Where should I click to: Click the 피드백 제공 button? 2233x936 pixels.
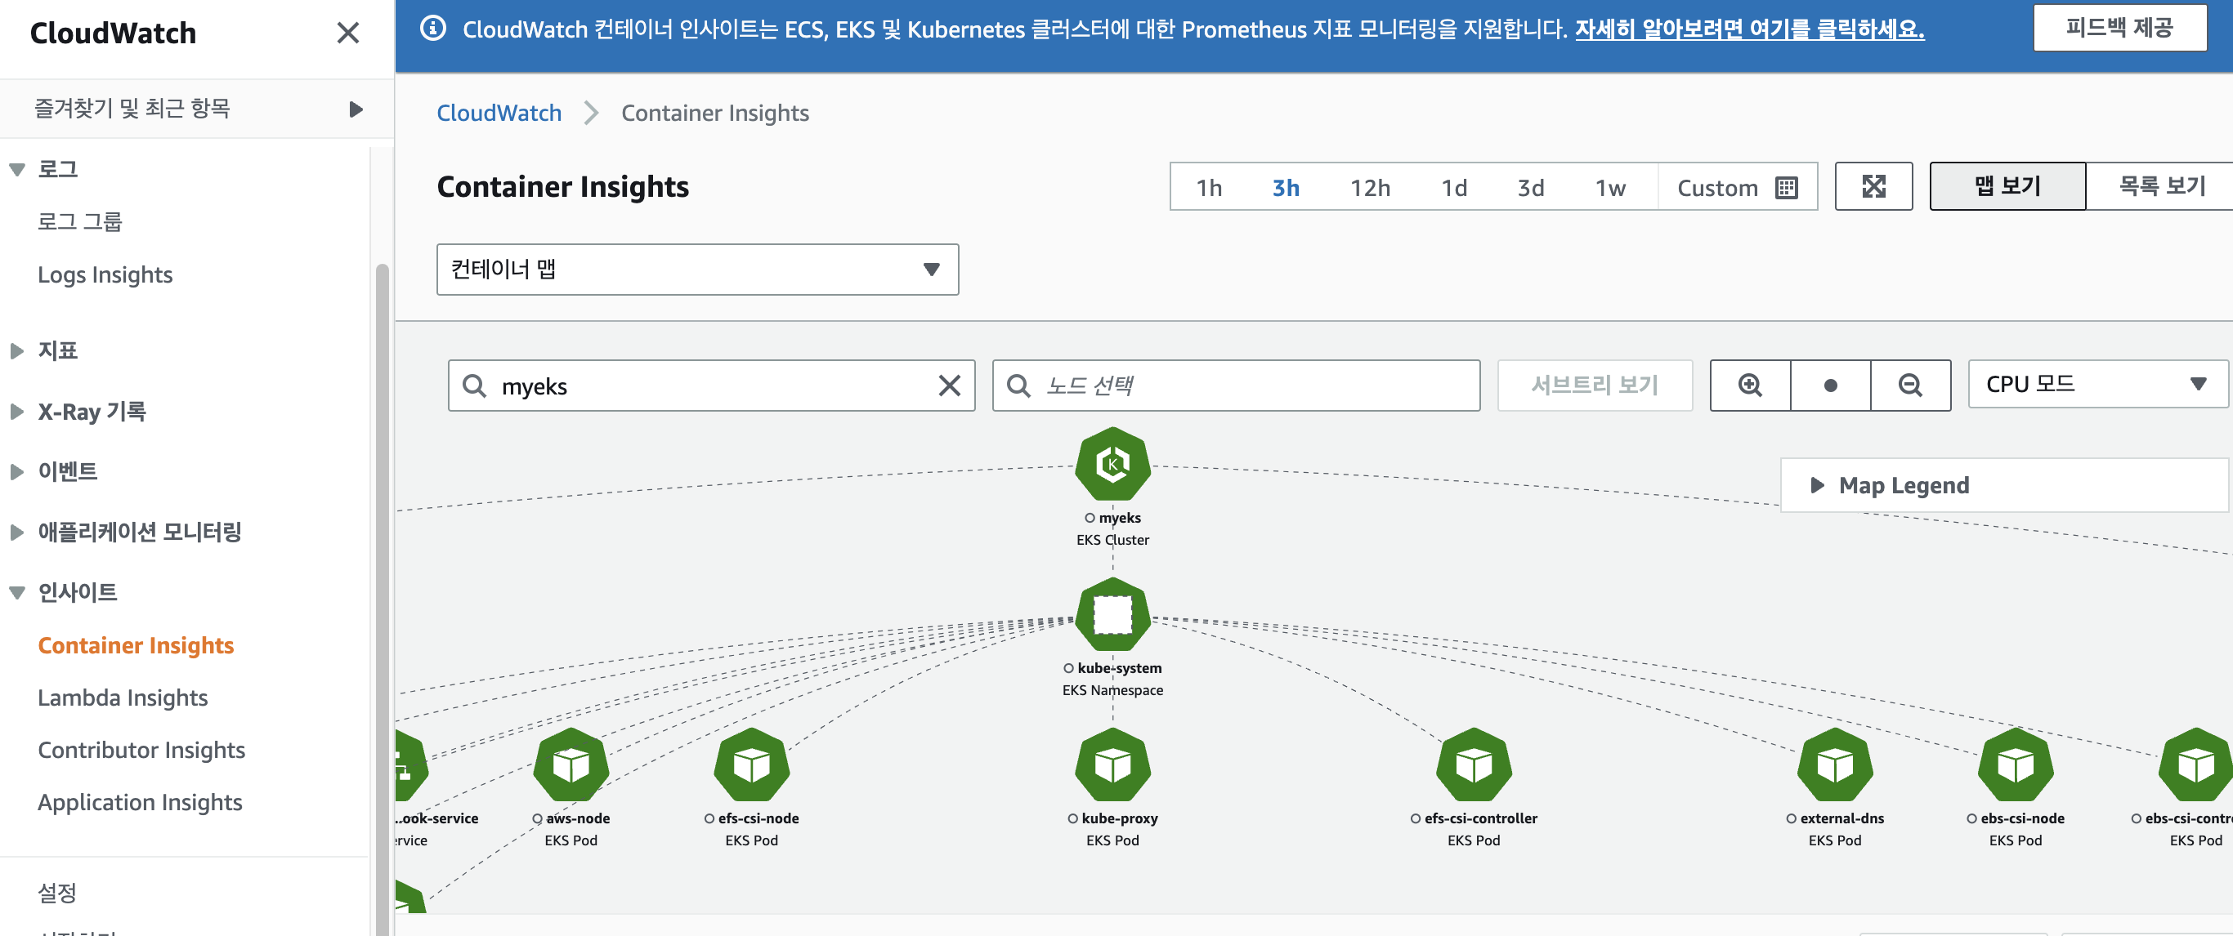coord(2119,29)
